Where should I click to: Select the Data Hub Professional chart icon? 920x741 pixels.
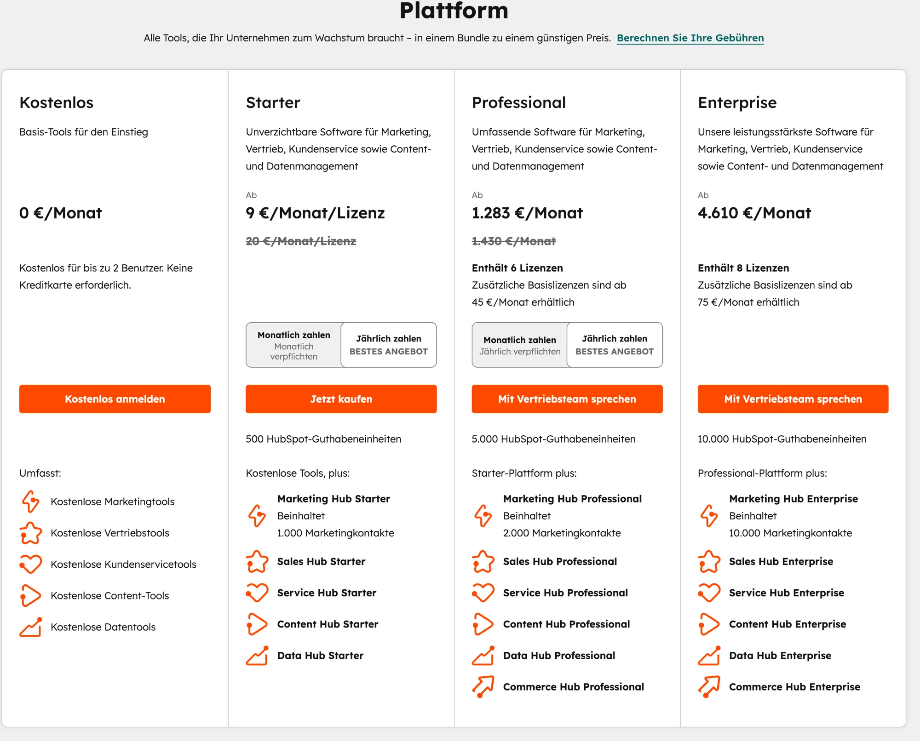[x=483, y=655]
